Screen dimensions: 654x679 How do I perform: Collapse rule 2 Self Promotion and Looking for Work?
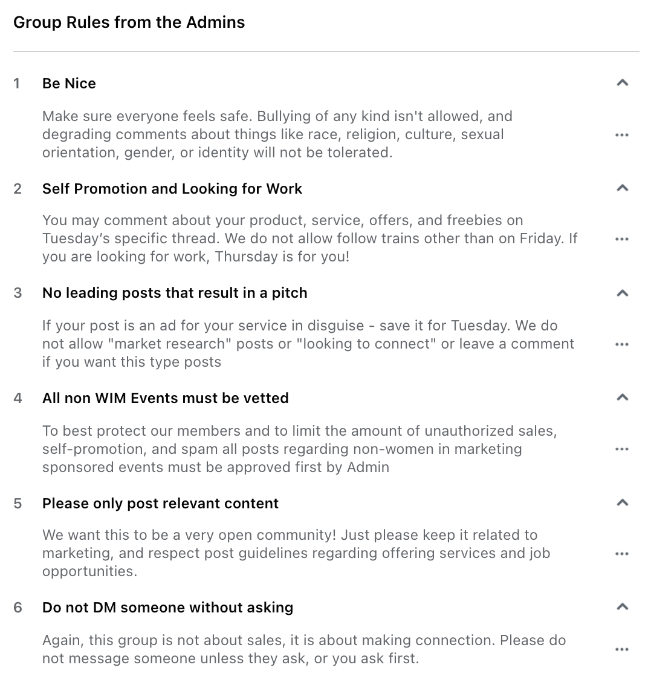(x=622, y=188)
